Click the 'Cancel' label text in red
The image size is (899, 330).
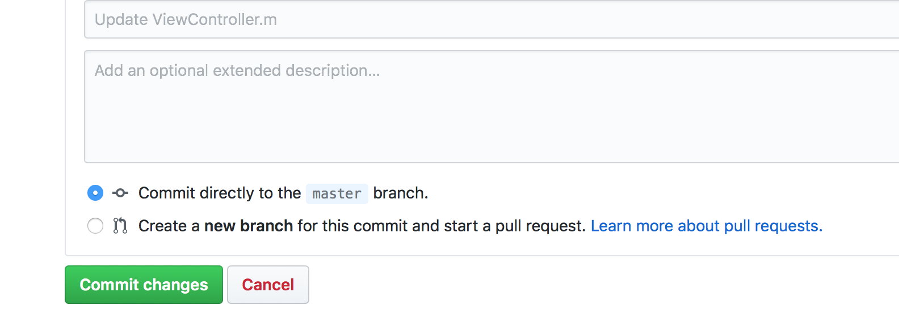(268, 285)
